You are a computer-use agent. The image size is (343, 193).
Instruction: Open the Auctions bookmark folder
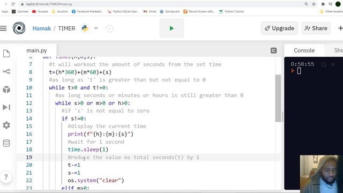click(60, 11)
